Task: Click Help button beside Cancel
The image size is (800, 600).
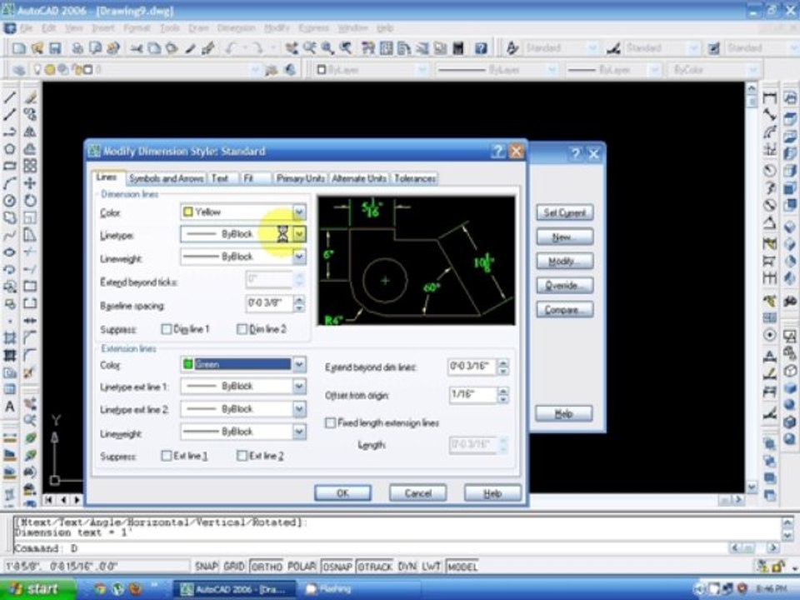Action: tap(492, 492)
